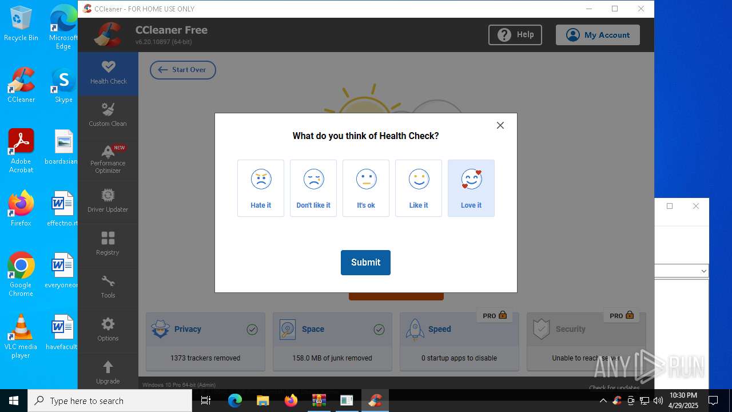732x412 pixels.
Task: Open the Registry section
Action: click(x=108, y=245)
